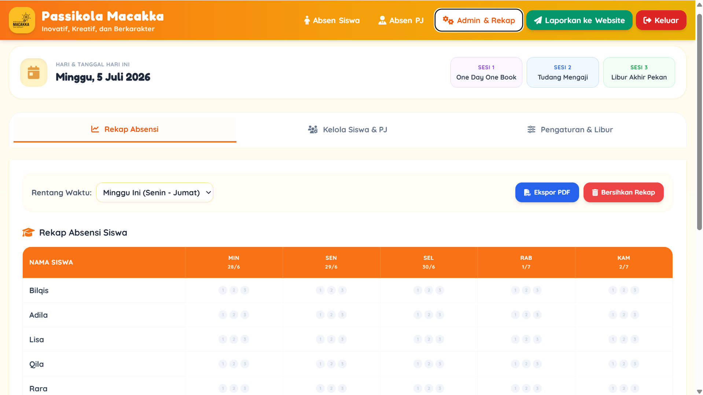703x395 pixels.
Task: Click the MIN 28/6 column header
Action: [x=234, y=262]
